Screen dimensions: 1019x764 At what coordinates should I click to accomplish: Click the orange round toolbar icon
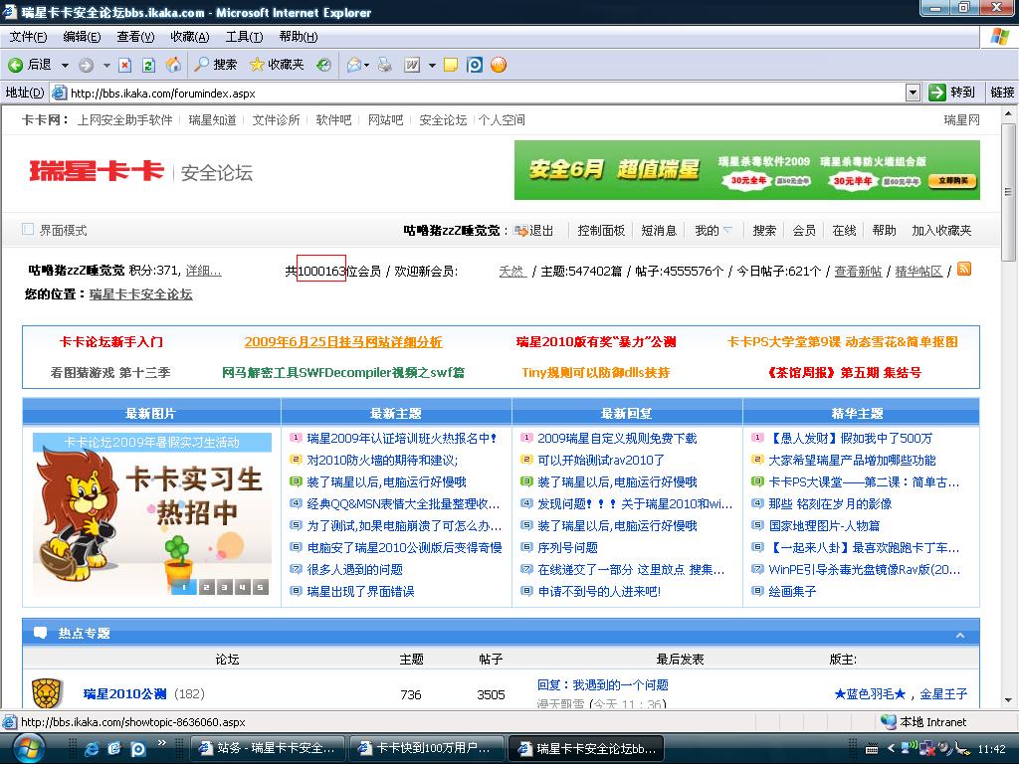coord(499,65)
